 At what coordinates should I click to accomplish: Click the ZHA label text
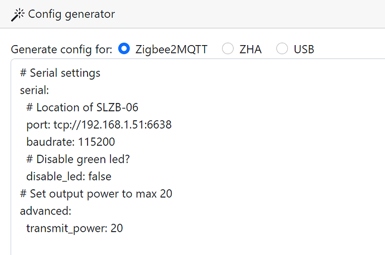pos(251,49)
